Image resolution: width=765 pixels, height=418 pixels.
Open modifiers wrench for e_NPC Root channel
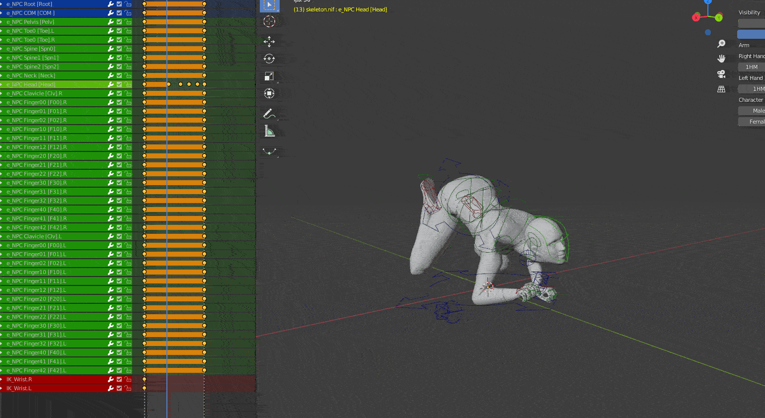coord(111,4)
